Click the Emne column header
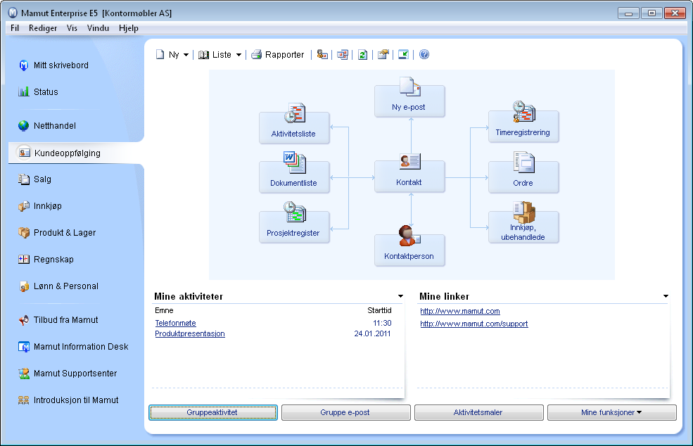Viewport: 693px width, 446px height. tap(164, 310)
